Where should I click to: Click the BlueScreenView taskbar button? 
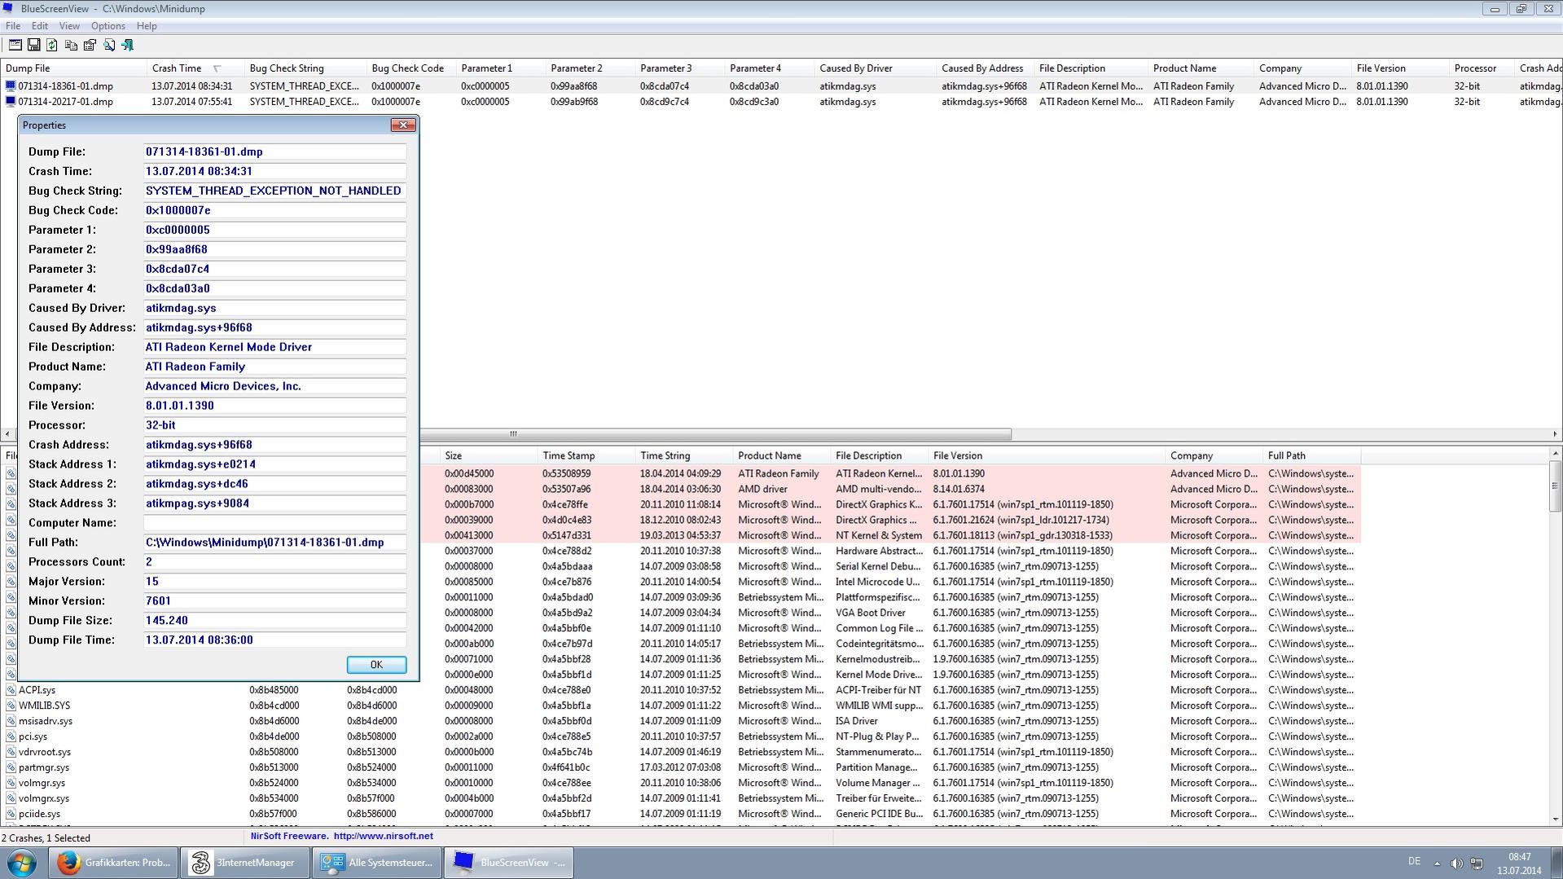509,863
